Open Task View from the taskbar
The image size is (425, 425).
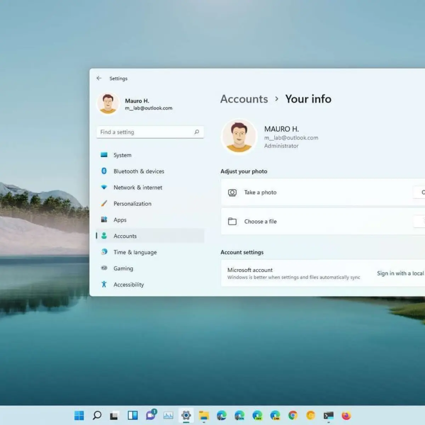click(114, 415)
